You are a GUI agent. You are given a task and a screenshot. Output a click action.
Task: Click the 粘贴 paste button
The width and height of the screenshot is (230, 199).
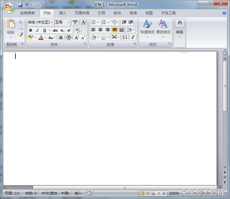(11, 28)
